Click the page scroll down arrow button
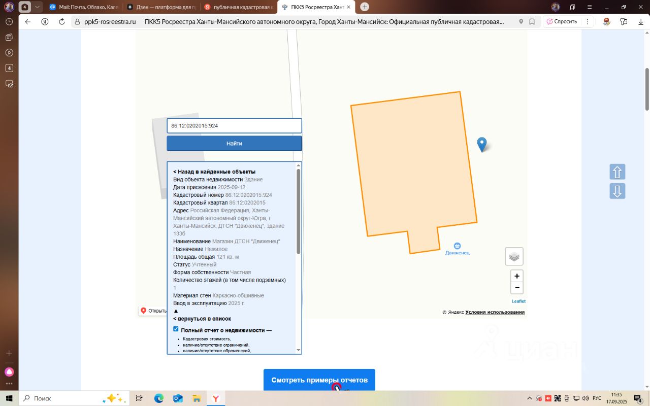The width and height of the screenshot is (650, 406). click(x=617, y=191)
